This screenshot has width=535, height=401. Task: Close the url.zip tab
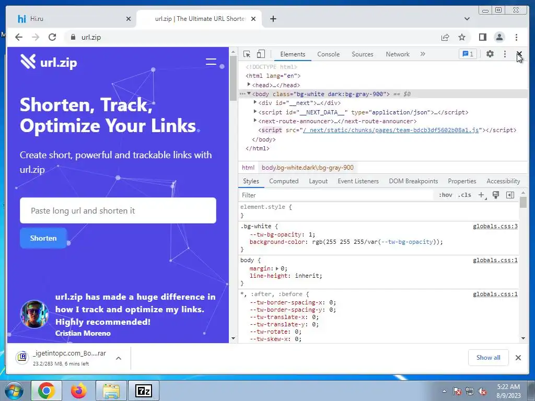click(x=253, y=19)
